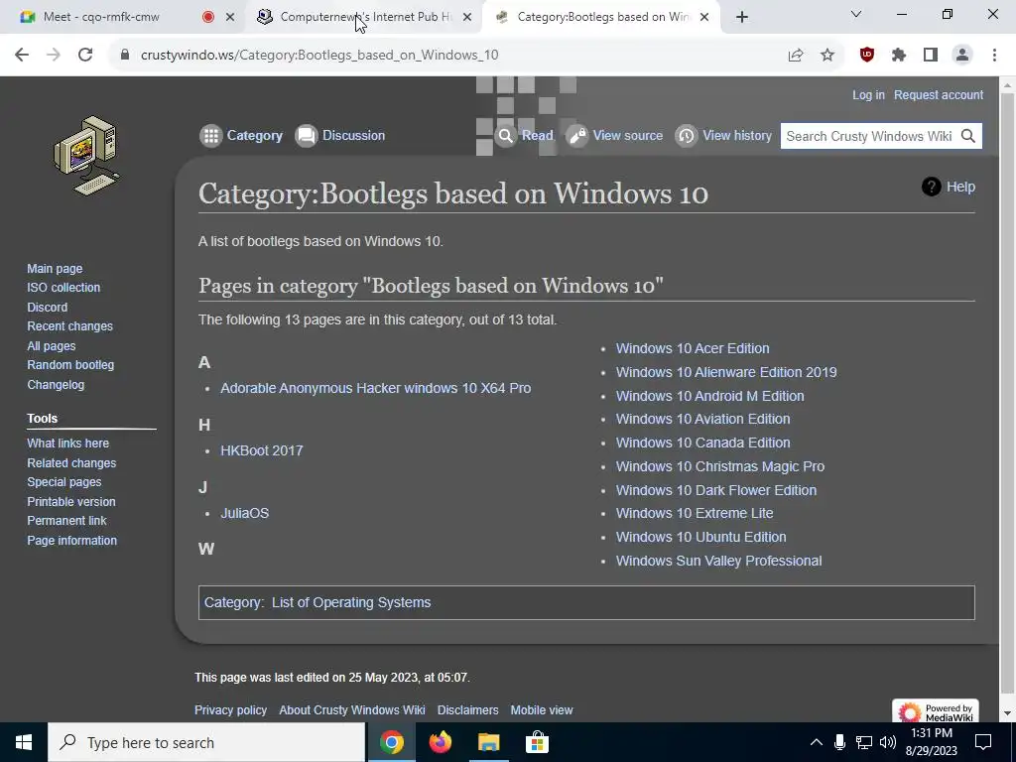Open a new browser tab with plus
The height and width of the screenshot is (762, 1016).
[742, 17]
